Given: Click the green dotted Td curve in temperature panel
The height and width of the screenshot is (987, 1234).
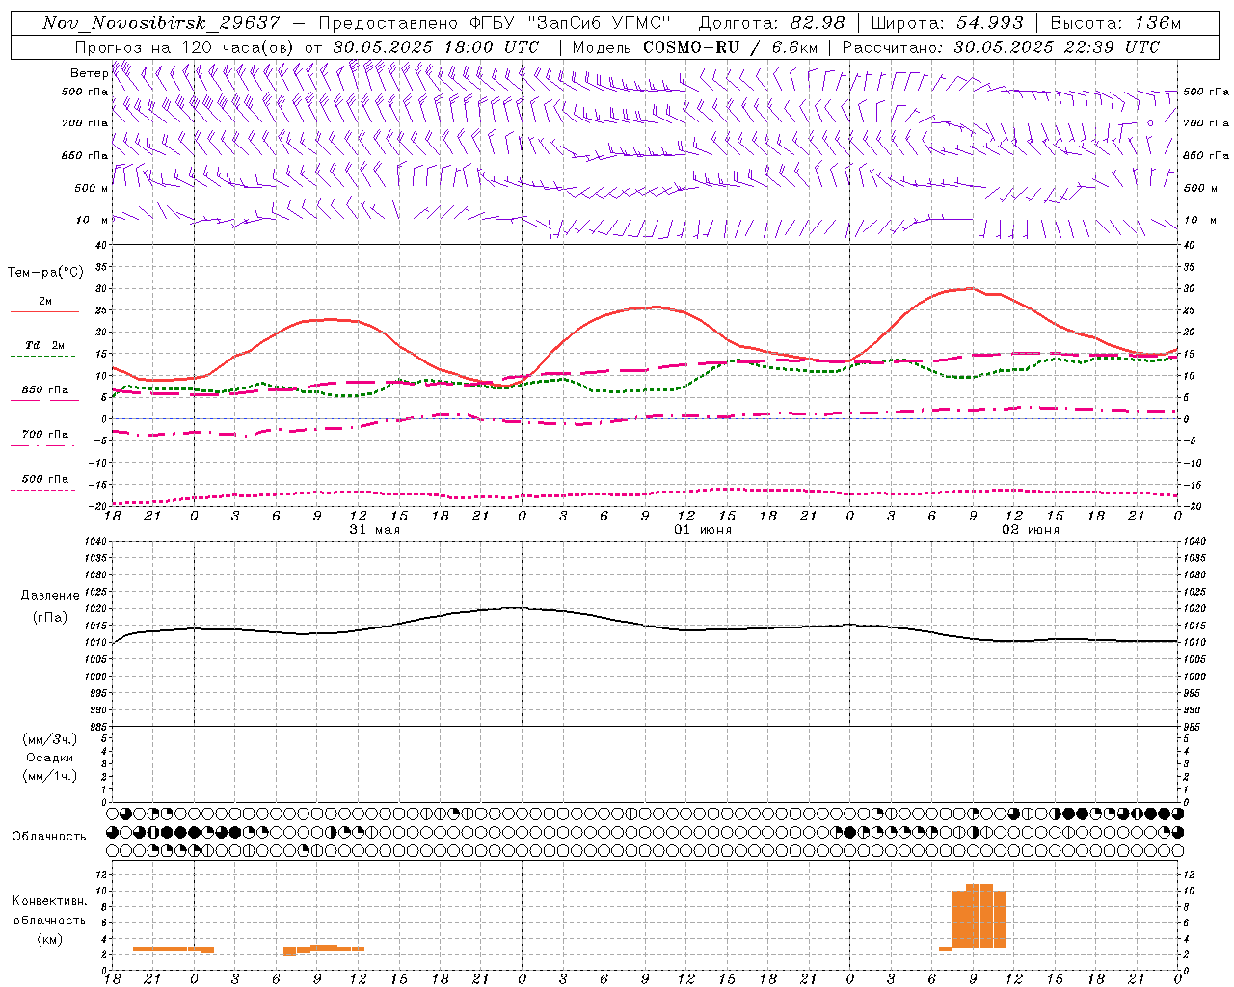Looking at the screenshot, I should pyautogui.click(x=645, y=389).
